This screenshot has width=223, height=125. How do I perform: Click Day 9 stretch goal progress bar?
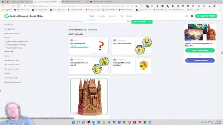pos(80,47)
